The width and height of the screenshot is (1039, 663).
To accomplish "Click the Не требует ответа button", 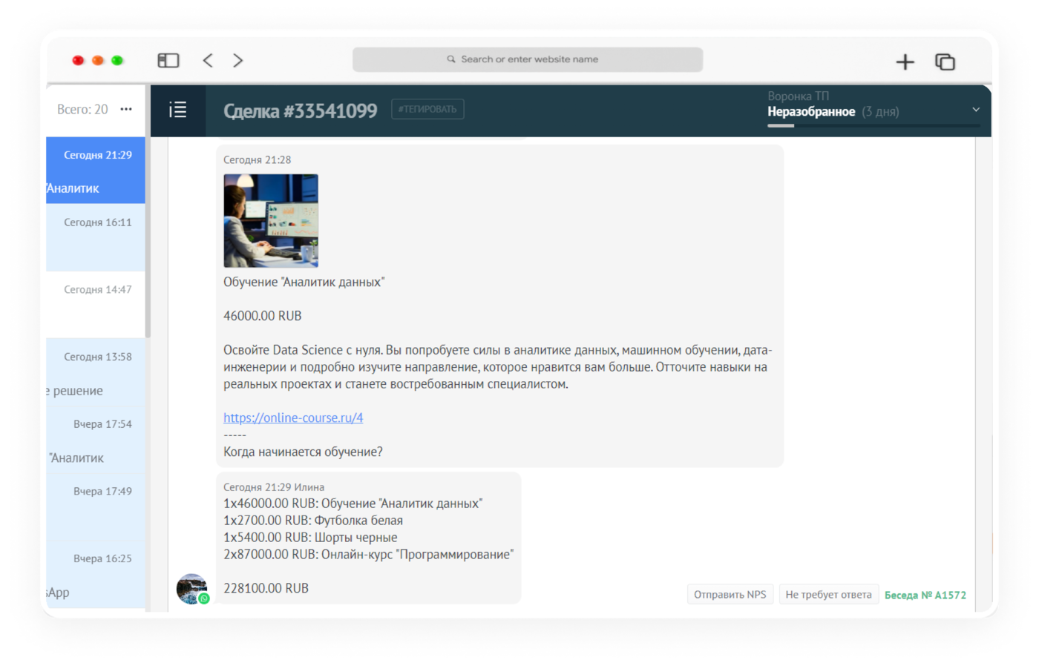I will [x=828, y=594].
